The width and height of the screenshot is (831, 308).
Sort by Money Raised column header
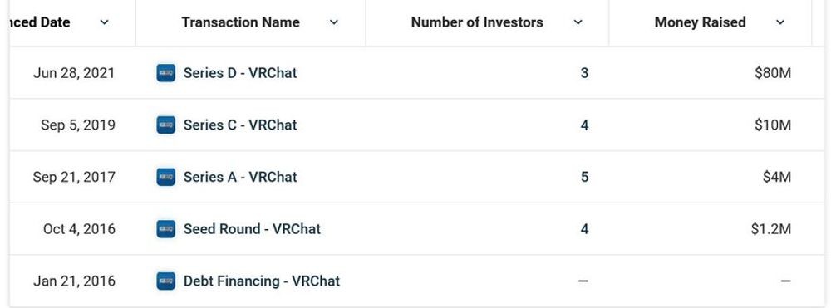[x=700, y=22]
